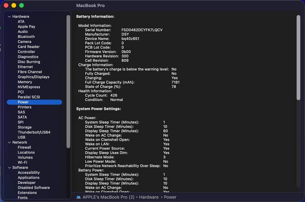Click the Software section label
305x202 pixels.
click(20, 168)
